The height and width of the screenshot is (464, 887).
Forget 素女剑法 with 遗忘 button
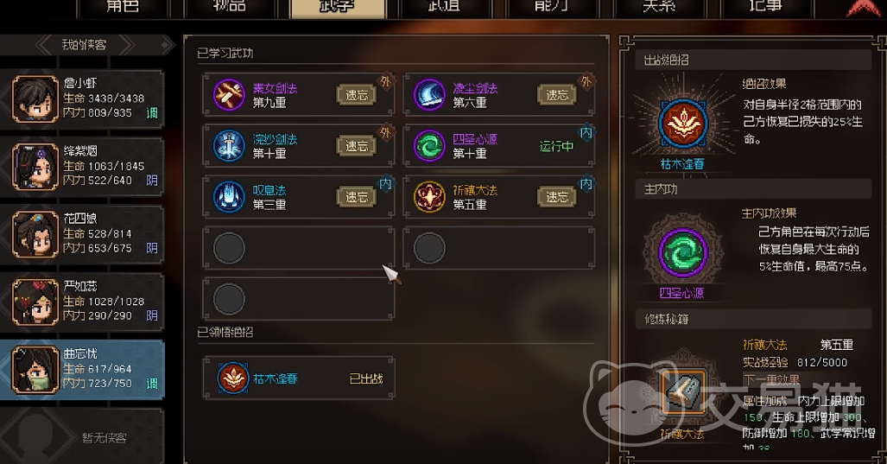coord(357,95)
